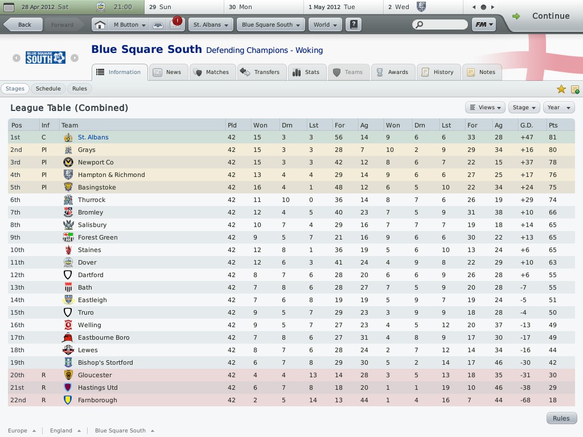Switch to the Schedule sub-view
The height and width of the screenshot is (437, 583).
point(48,89)
